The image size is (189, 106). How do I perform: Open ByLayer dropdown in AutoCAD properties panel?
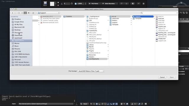[184, 66]
